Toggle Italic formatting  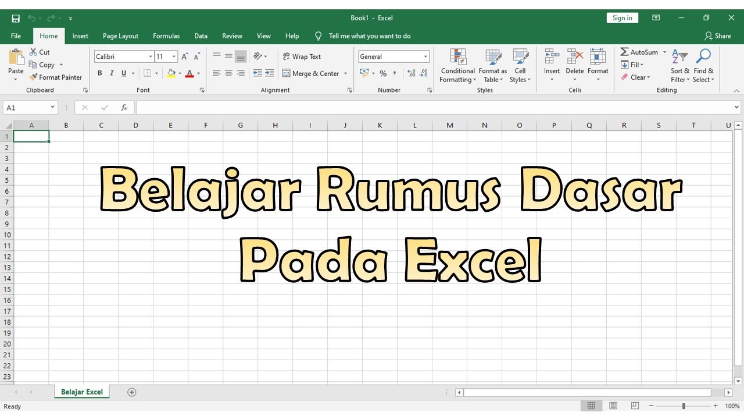(112, 73)
